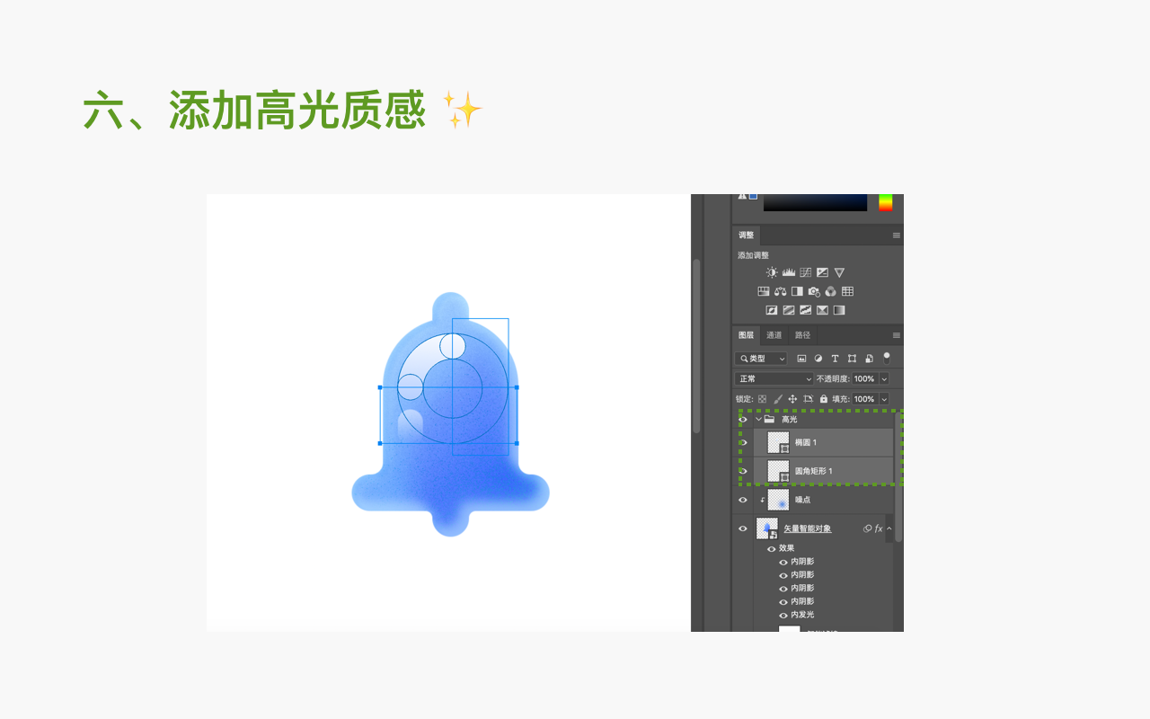The height and width of the screenshot is (719, 1150).
Task: Add a Color Lookup adjustment
Action: [x=847, y=291]
